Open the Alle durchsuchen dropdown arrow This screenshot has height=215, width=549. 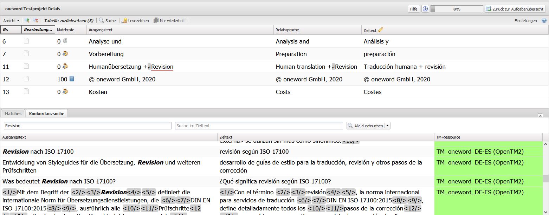click(387, 126)
